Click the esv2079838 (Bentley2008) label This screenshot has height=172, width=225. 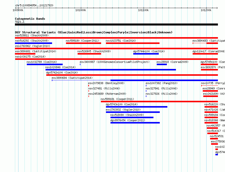pos(106,83)
